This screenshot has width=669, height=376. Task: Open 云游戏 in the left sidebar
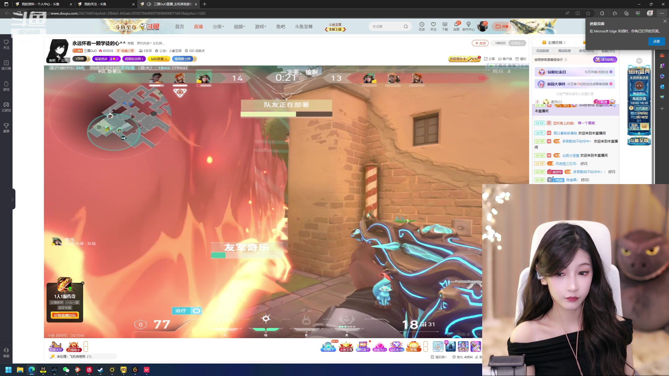6,107
